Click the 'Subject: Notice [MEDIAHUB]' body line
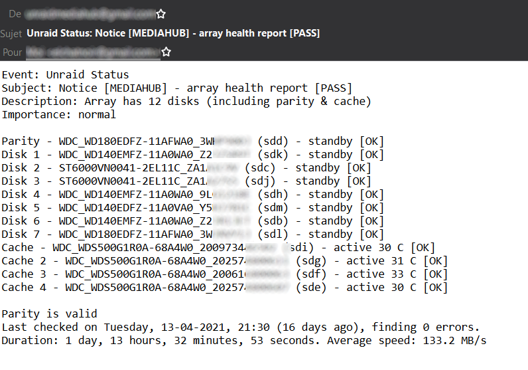The image size is (528, 370). 177,88
